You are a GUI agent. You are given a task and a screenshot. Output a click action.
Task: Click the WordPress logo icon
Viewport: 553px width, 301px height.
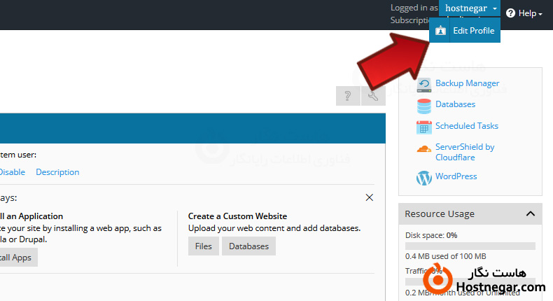coord(423,178)
